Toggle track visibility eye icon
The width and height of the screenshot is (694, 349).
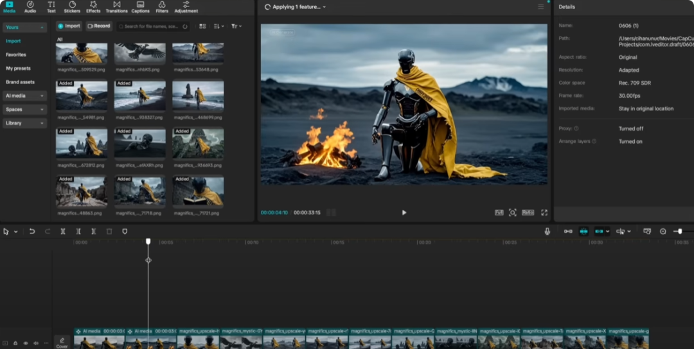coord(26,343)
